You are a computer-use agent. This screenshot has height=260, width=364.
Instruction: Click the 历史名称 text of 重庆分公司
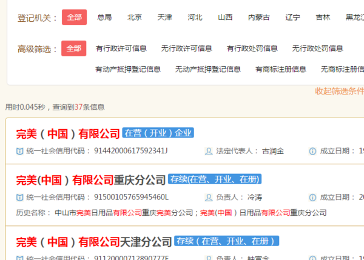pos(171,213)
